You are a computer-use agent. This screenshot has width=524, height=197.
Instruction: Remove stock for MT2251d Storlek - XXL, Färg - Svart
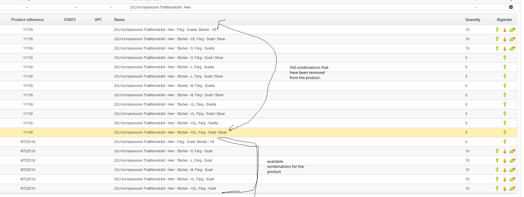[505, 189]
